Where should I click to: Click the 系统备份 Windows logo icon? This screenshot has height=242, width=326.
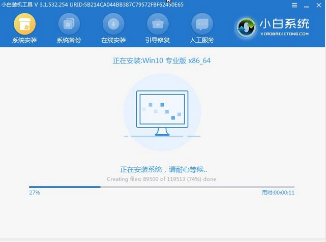69,23
